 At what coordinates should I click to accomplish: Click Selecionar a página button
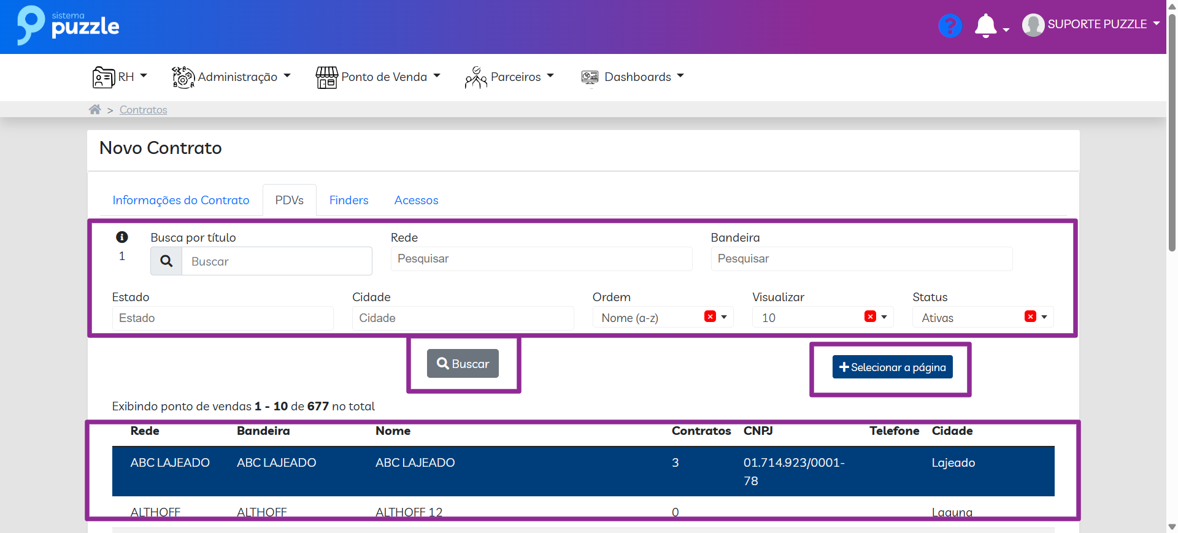(x=892, y=367)
